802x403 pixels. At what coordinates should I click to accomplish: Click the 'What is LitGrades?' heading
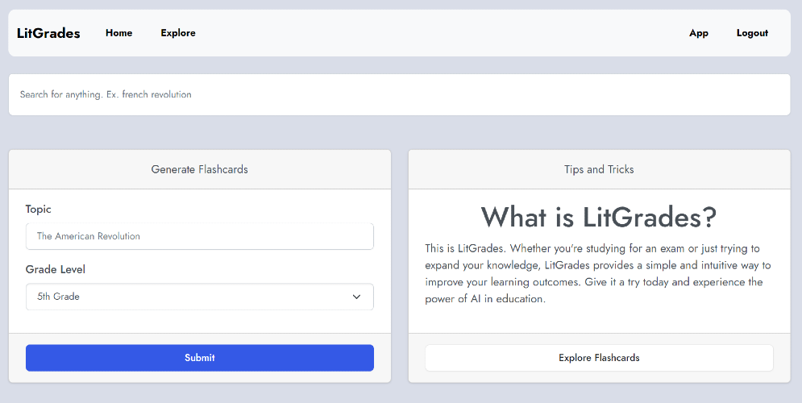click(599, 217)
